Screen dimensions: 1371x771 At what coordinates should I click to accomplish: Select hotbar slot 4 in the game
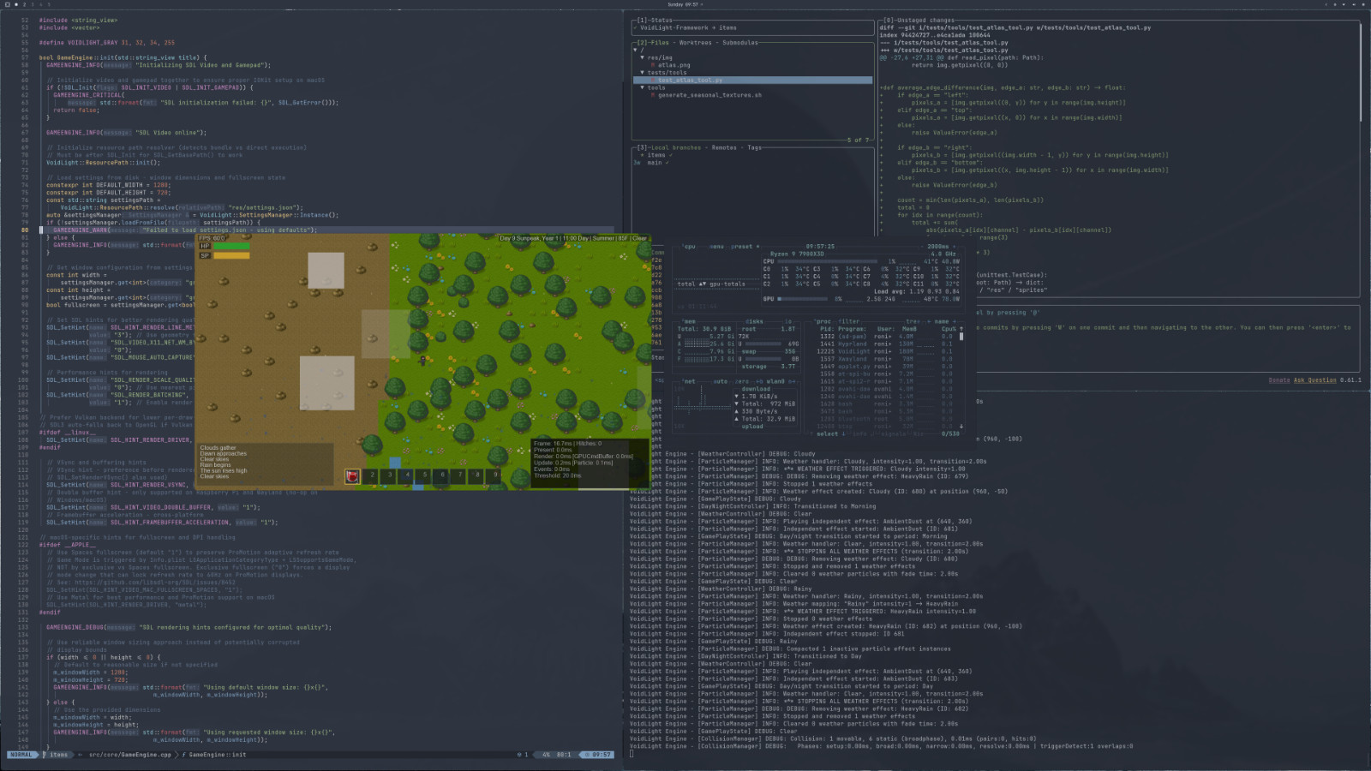(407, 475)
